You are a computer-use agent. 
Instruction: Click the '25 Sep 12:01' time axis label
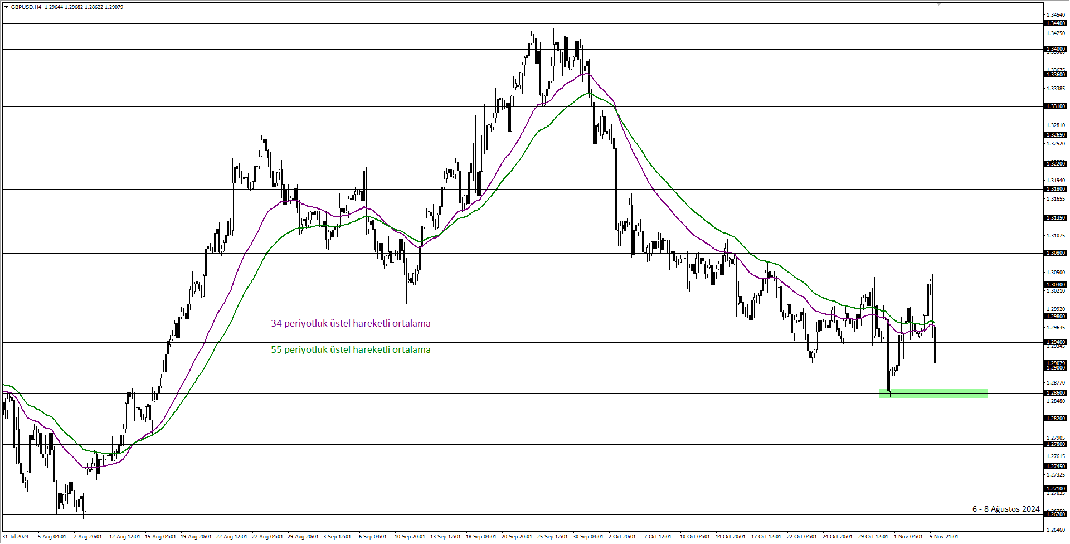(x=552, y=537)
